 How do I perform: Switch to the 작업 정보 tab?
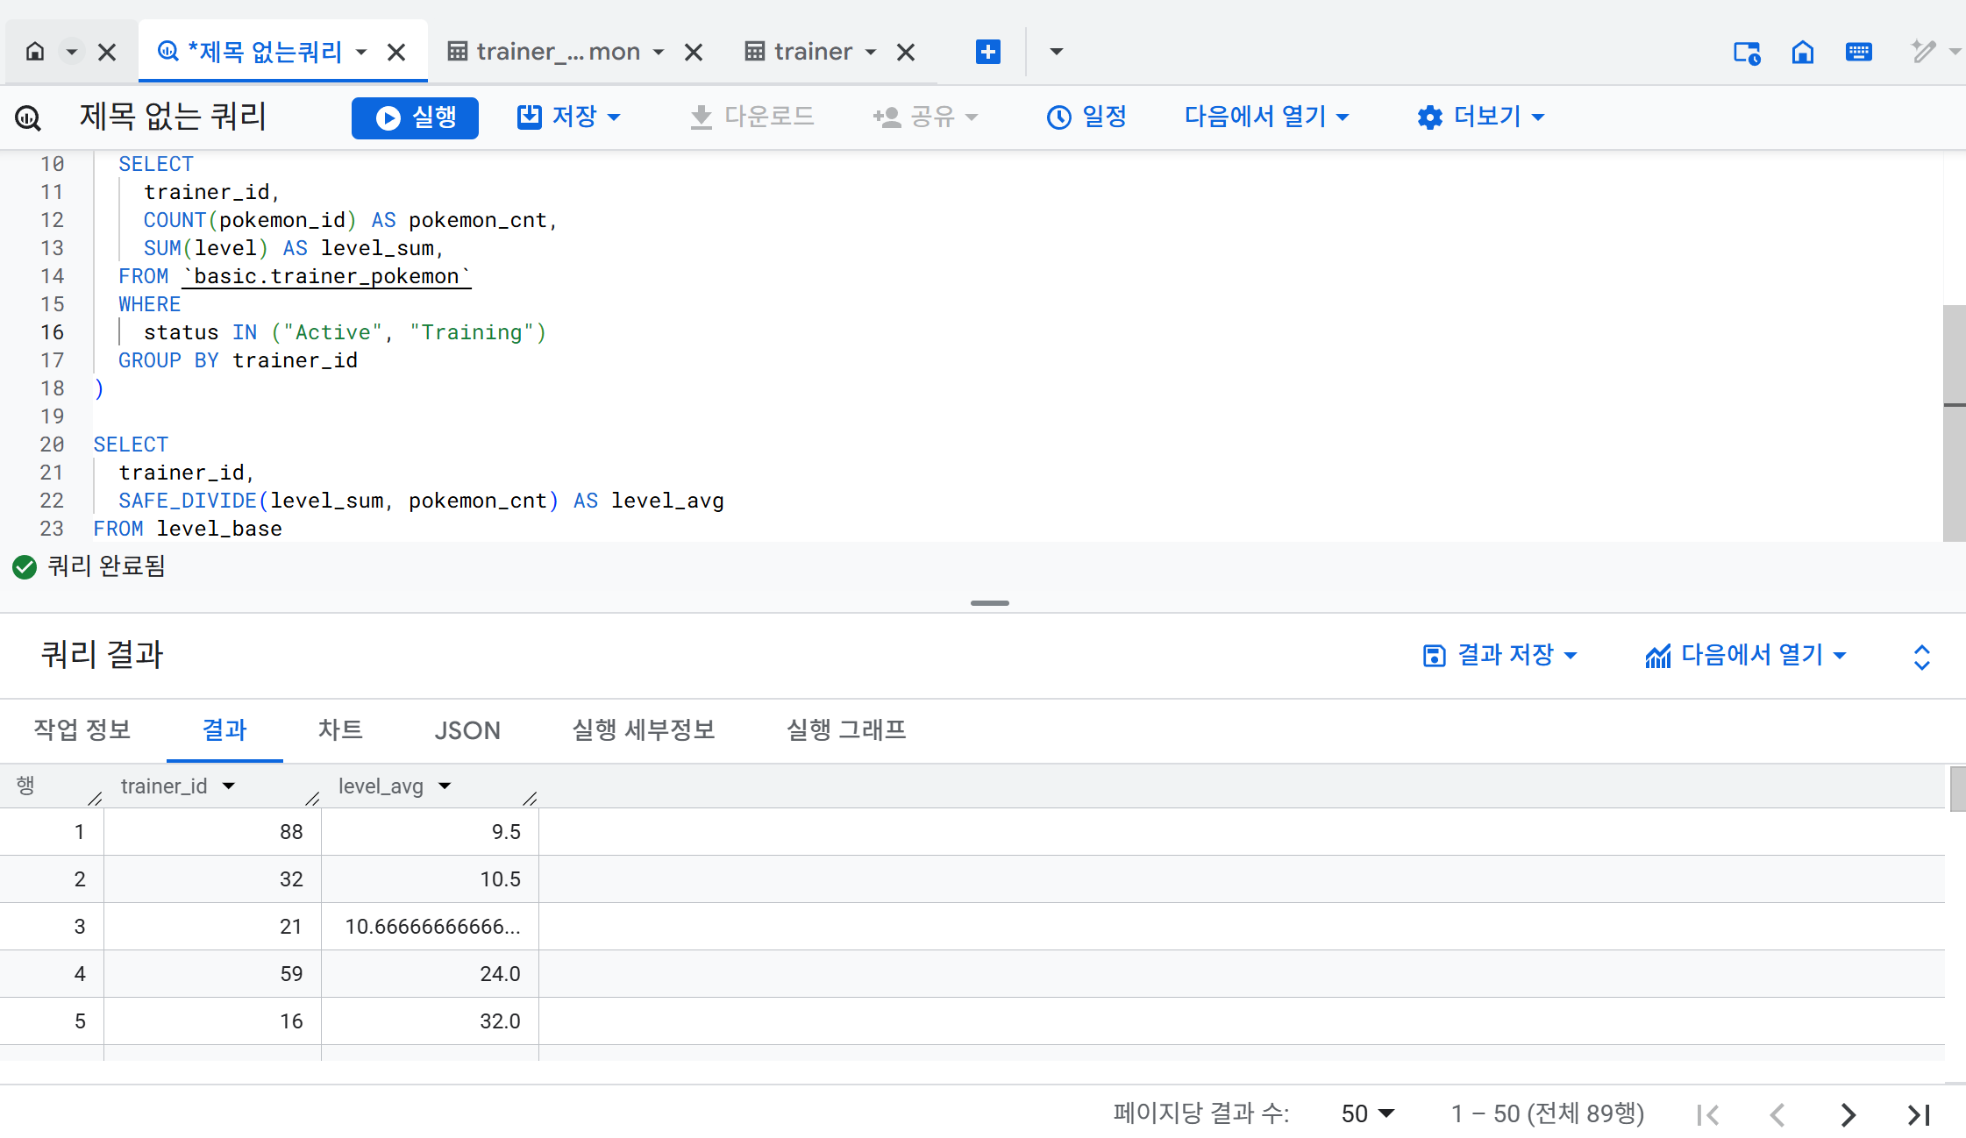point(82,729)
